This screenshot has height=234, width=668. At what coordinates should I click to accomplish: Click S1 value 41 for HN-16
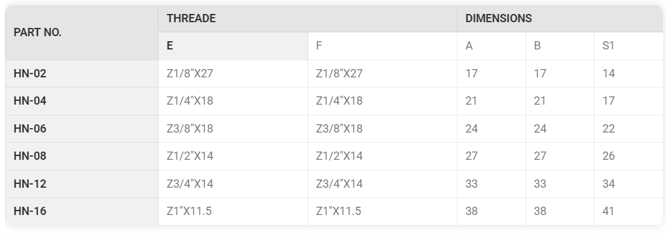[x=608, y=211]
